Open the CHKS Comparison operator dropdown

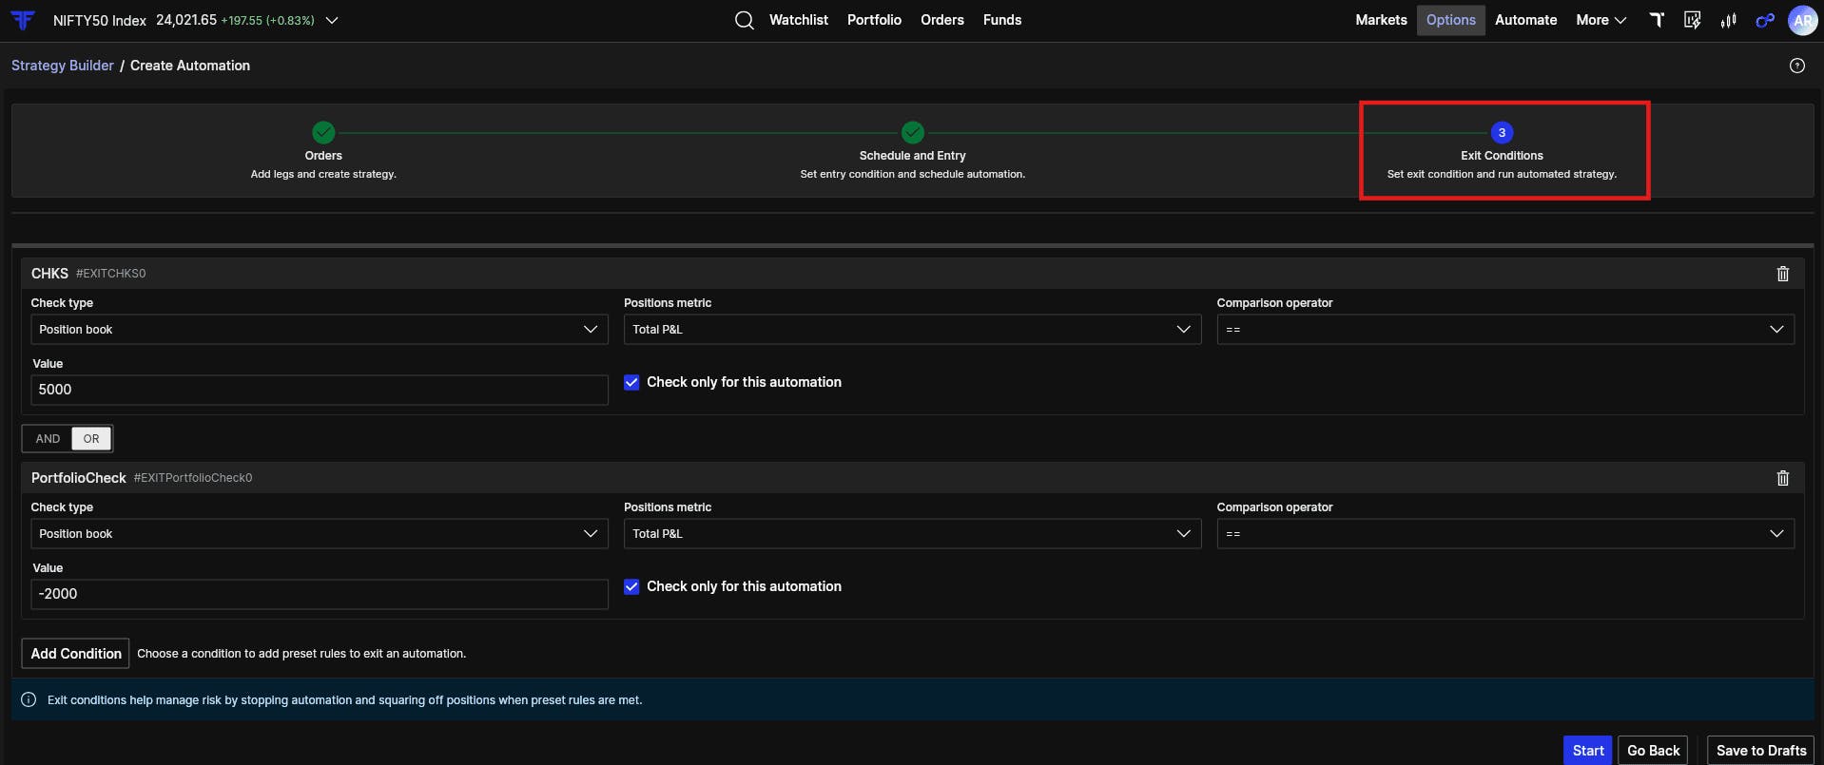1505,330
